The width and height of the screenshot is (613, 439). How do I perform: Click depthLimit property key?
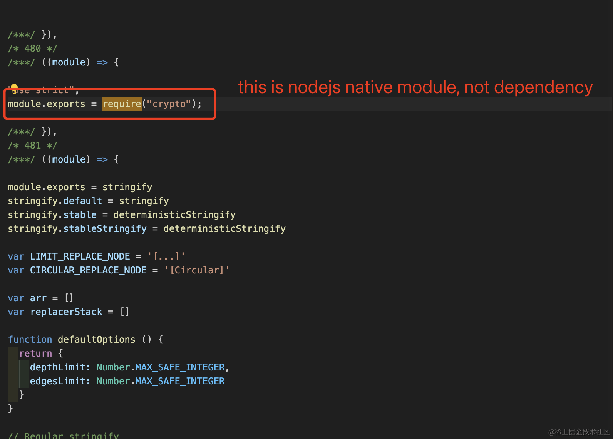pyautogui.click(x=58, y=367)
